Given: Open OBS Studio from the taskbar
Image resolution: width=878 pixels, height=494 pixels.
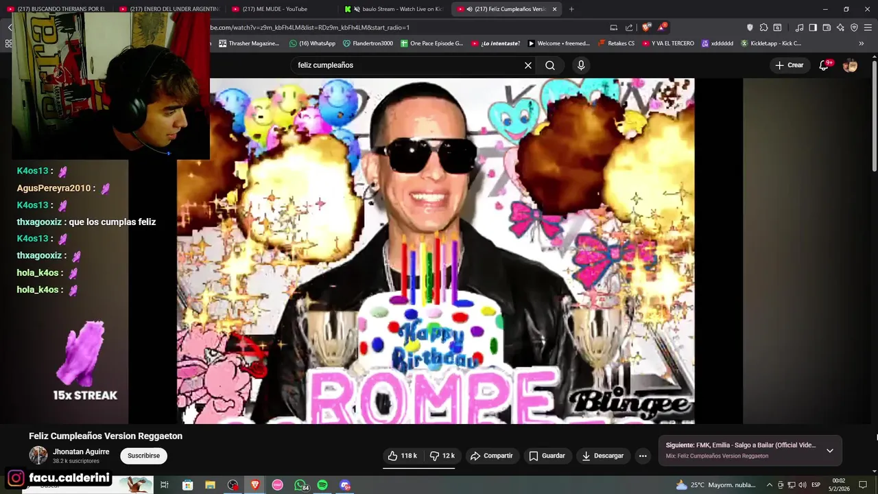Looking at the screenshot, I should point(233,485).
